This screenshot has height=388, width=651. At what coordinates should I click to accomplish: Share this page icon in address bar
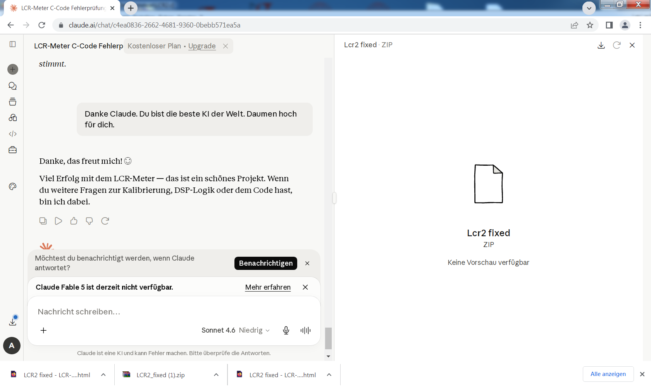pyautogui.click(x=574, y=25)
